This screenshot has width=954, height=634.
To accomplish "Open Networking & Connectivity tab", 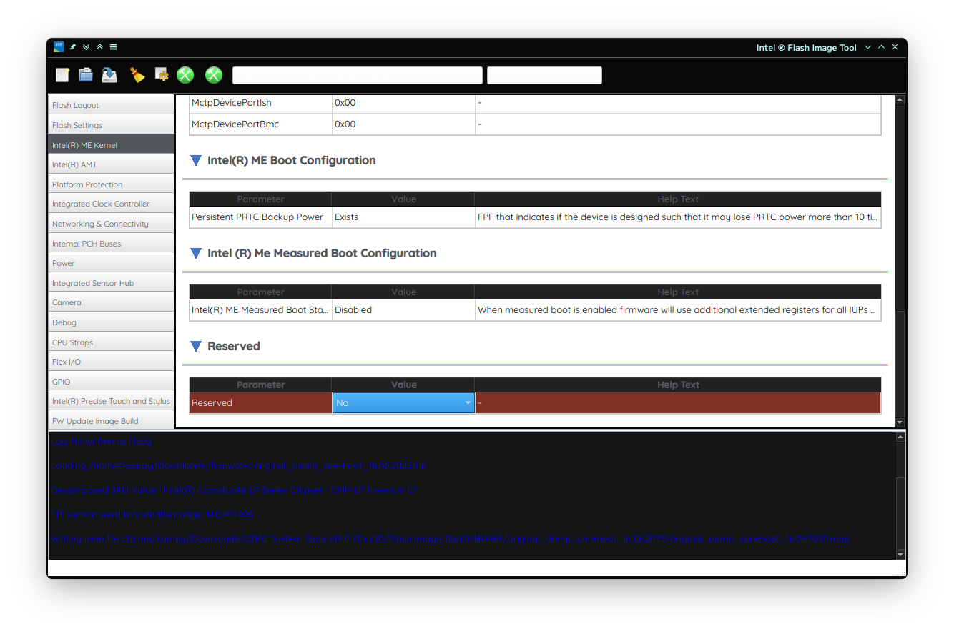I will pyautogui.click(x=111, y=224).
